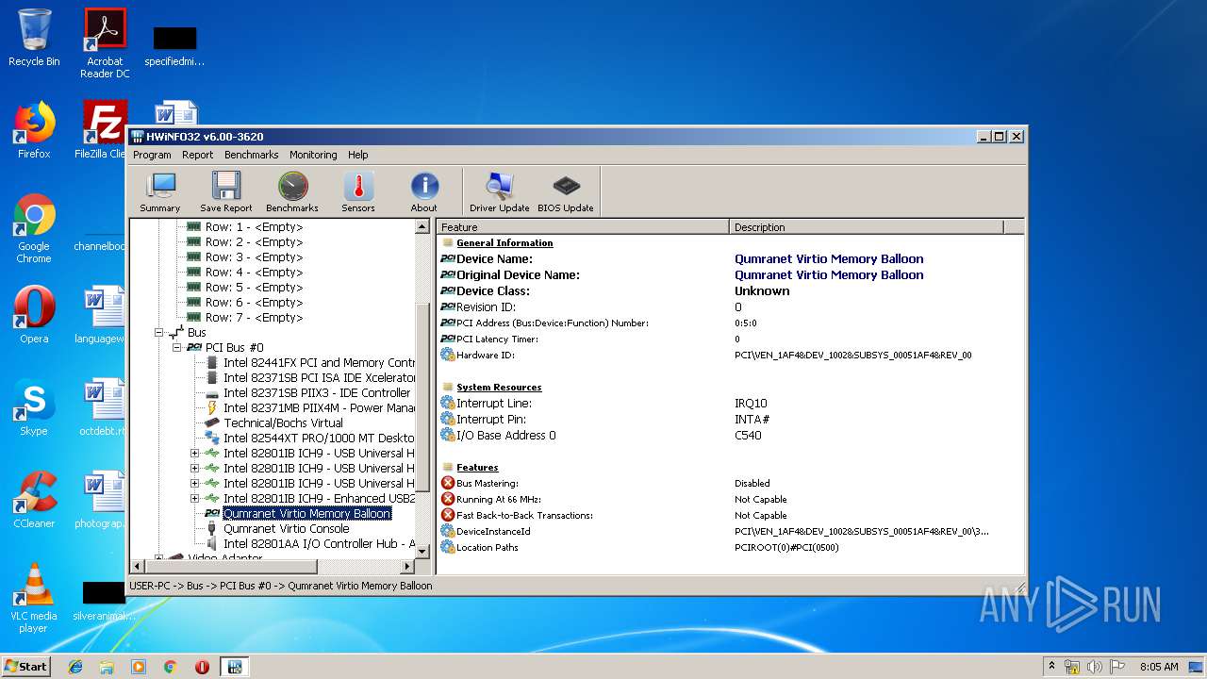The height and width of the screenshot is (679, 1207).
Task: Select Intel 82371SB PCI ISA IDE Xcelerator
Action: tap(319, 378)
